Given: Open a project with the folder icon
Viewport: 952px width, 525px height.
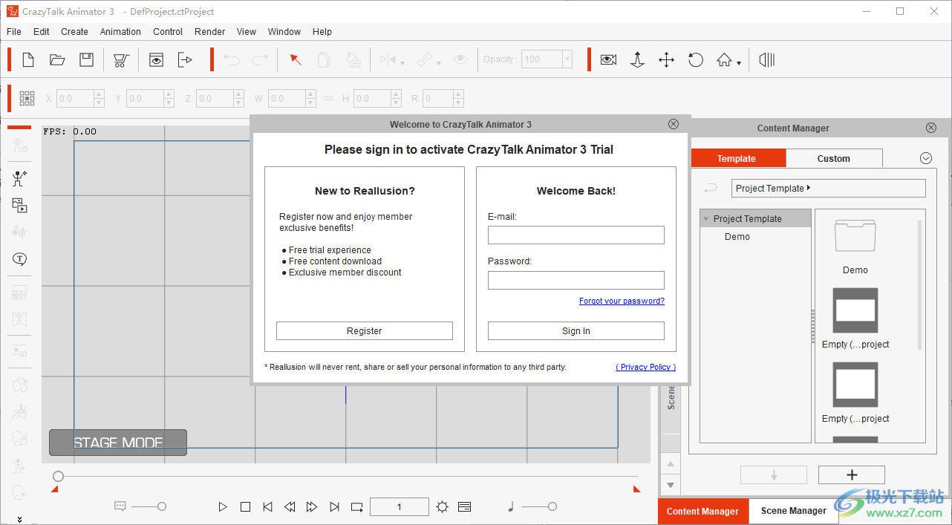Looking at the screenshot, I should [57, 59].
